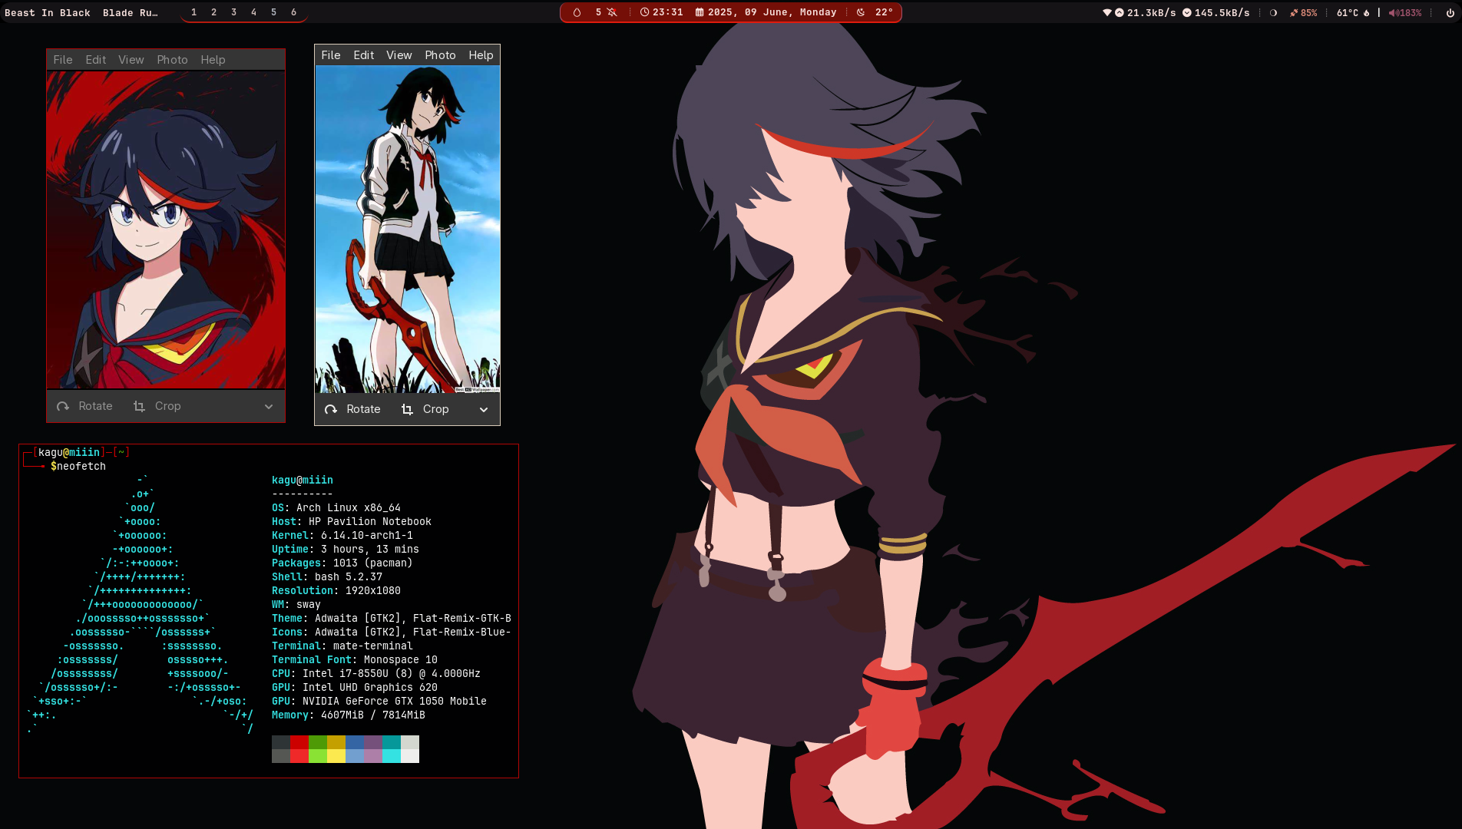1462x829 pixels.
Task: Switch to workspace 6 in top bar
Action: point(293,12)
